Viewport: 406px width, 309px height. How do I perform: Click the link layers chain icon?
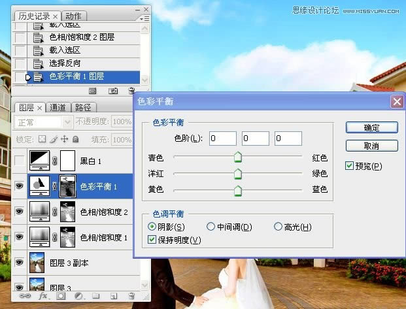point(26,297)
